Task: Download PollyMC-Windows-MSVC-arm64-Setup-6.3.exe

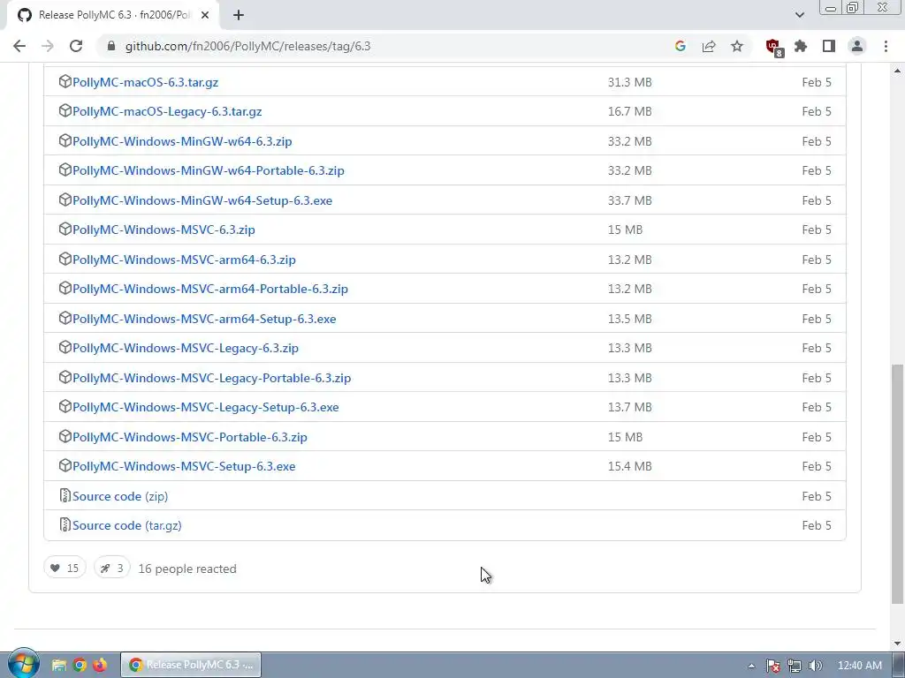Action: pyautogui.click(x=204, y=319)
